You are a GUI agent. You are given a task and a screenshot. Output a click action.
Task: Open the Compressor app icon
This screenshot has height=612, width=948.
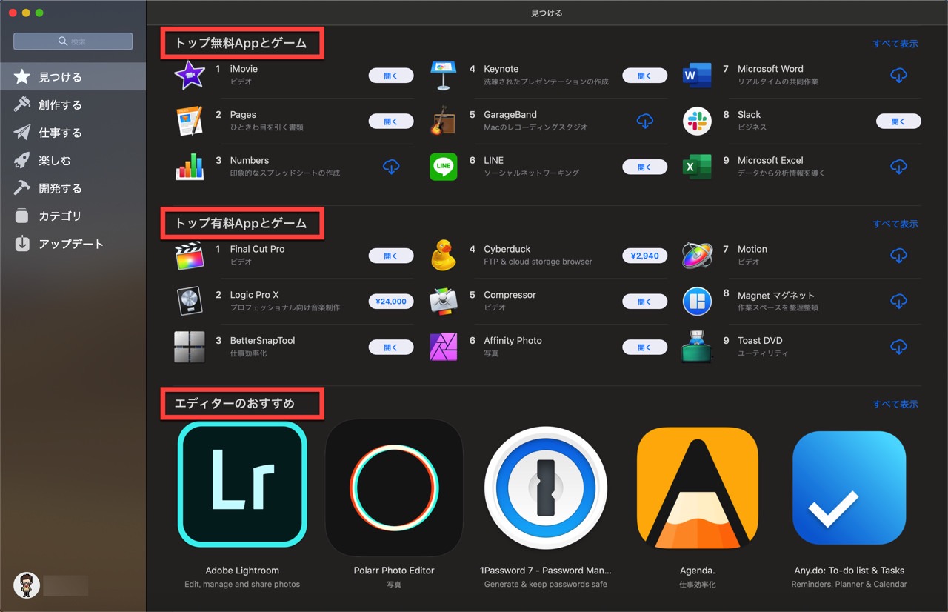[443, 302]
